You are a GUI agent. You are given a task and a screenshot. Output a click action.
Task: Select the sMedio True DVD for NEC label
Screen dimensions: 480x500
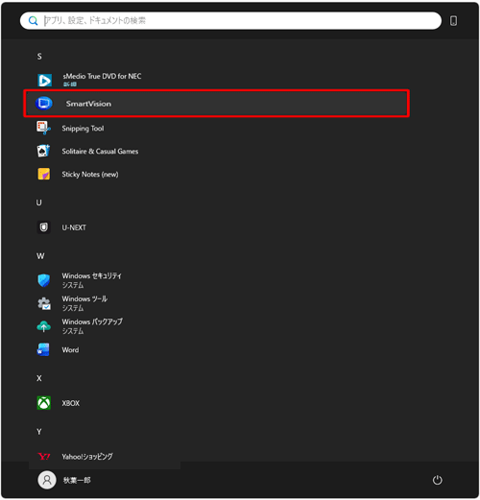(102, 76)
